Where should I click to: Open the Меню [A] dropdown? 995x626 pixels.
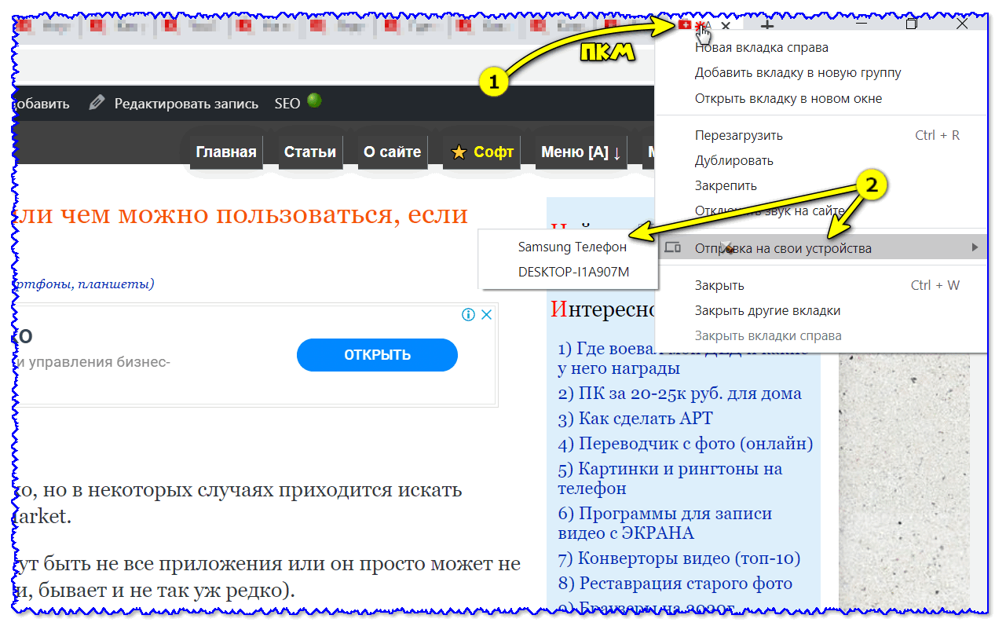580,152
